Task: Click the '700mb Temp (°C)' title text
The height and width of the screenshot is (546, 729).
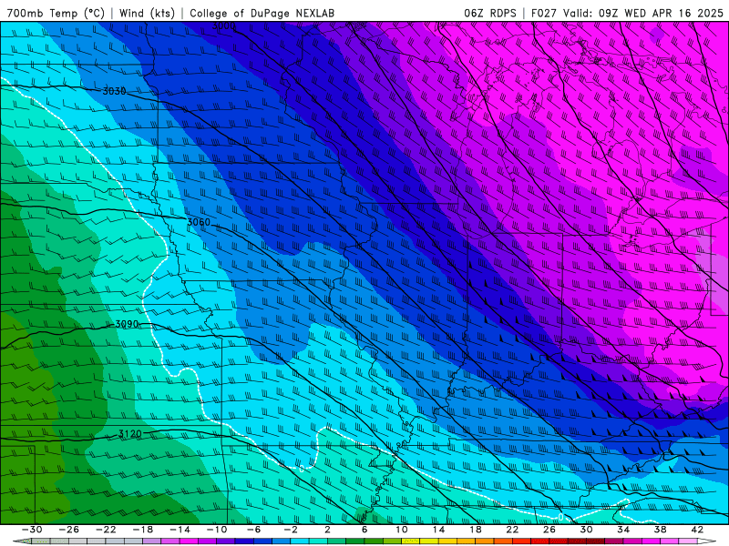Action: click(x=56, y=13)
